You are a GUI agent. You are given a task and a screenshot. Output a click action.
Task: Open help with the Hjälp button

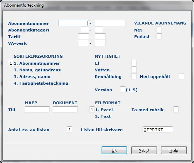tap(174, 150)
